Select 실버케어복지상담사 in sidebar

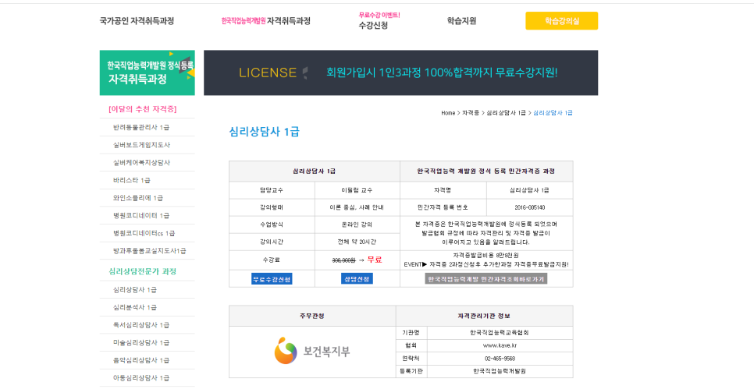point(141,163)
